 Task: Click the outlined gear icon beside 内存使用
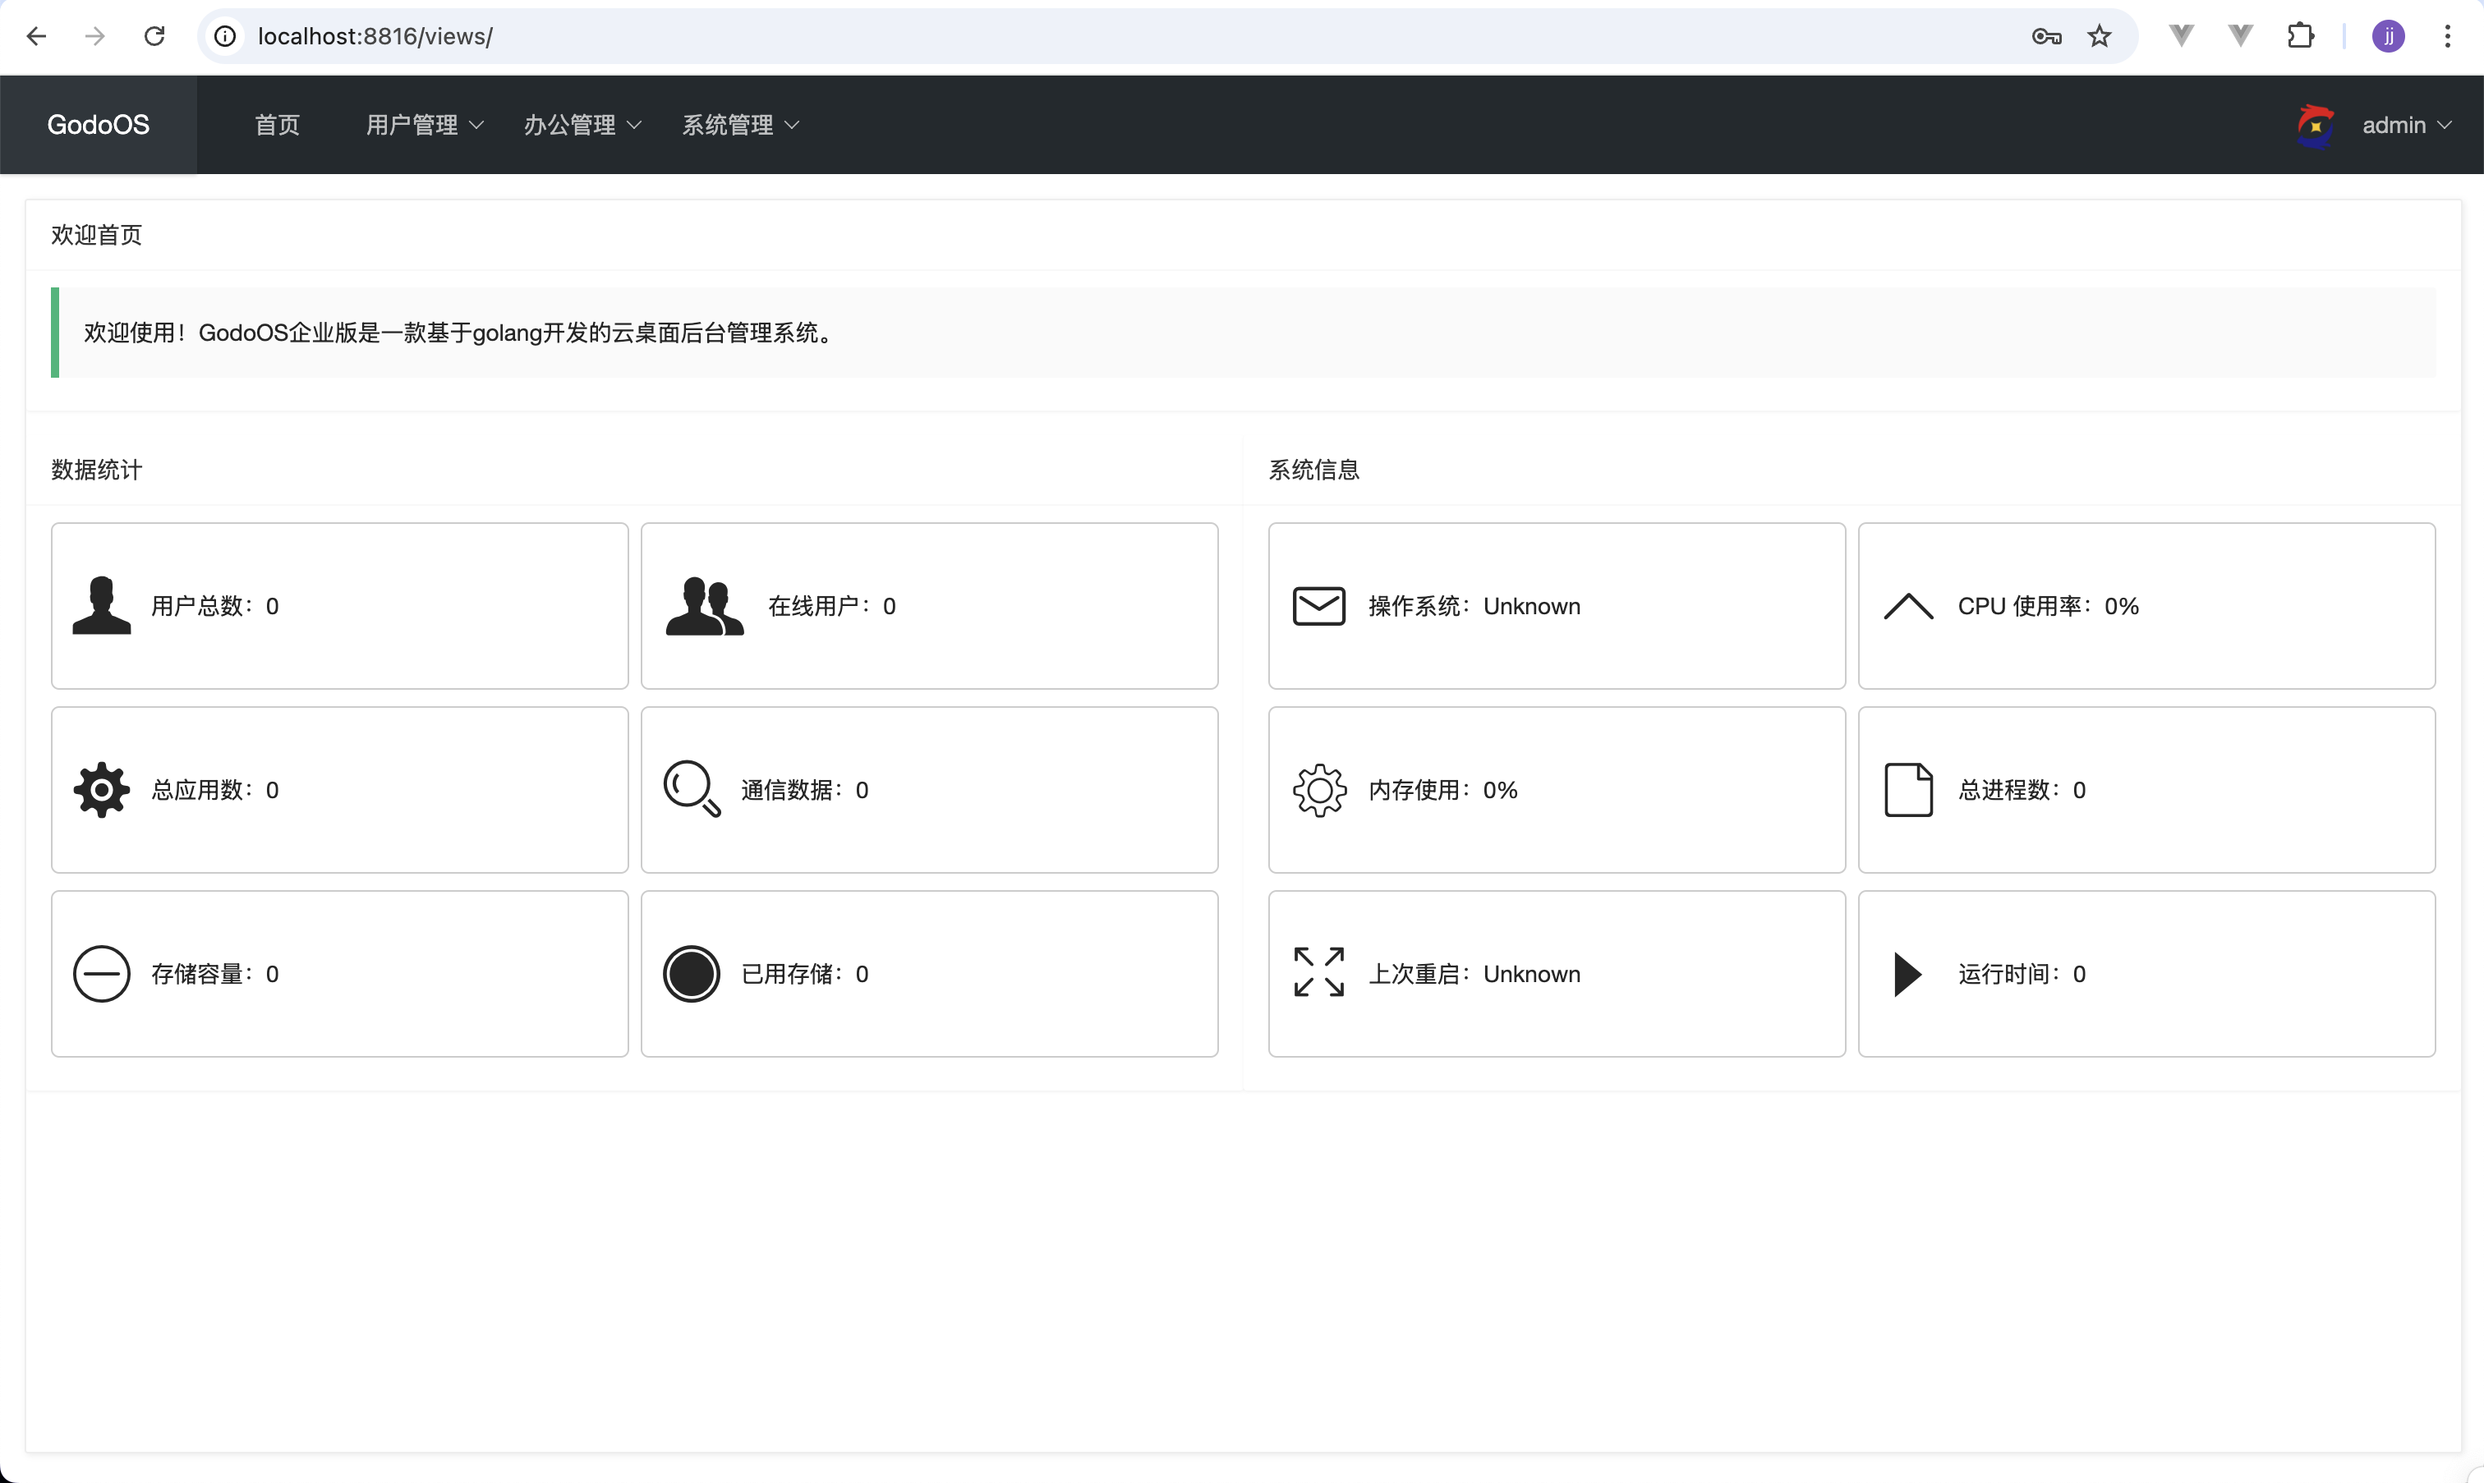coord(1319,791)
